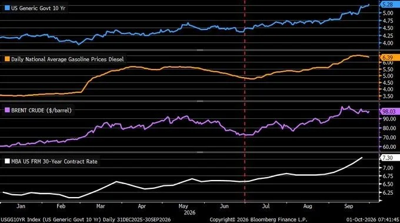Click the 5.50 tick on the Diesel axis

click(x=388, y=69)
